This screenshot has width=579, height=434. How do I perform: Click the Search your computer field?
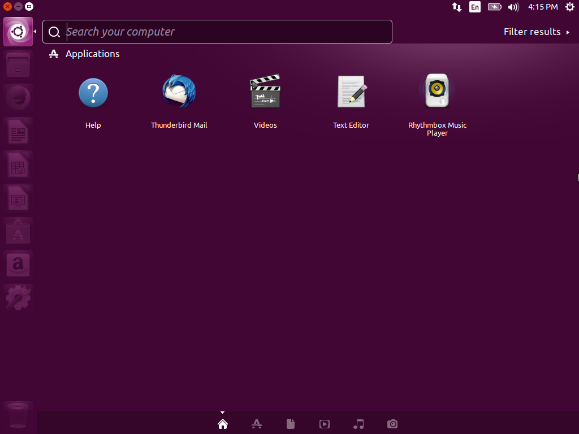click(x=217, y=32)
